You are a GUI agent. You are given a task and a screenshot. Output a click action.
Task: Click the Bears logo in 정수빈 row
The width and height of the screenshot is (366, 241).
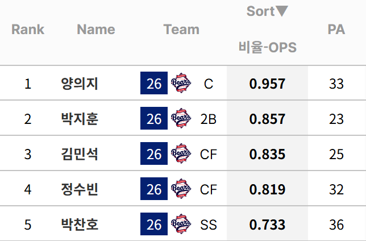[x=181, y=189]
